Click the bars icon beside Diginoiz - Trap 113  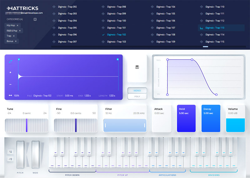click(202, 28)
